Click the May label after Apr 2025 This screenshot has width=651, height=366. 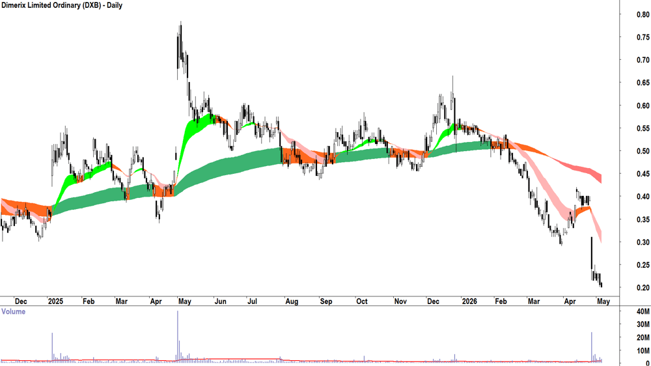184,301
